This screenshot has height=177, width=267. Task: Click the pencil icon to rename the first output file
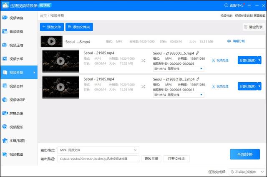click(x=197, y=53)
